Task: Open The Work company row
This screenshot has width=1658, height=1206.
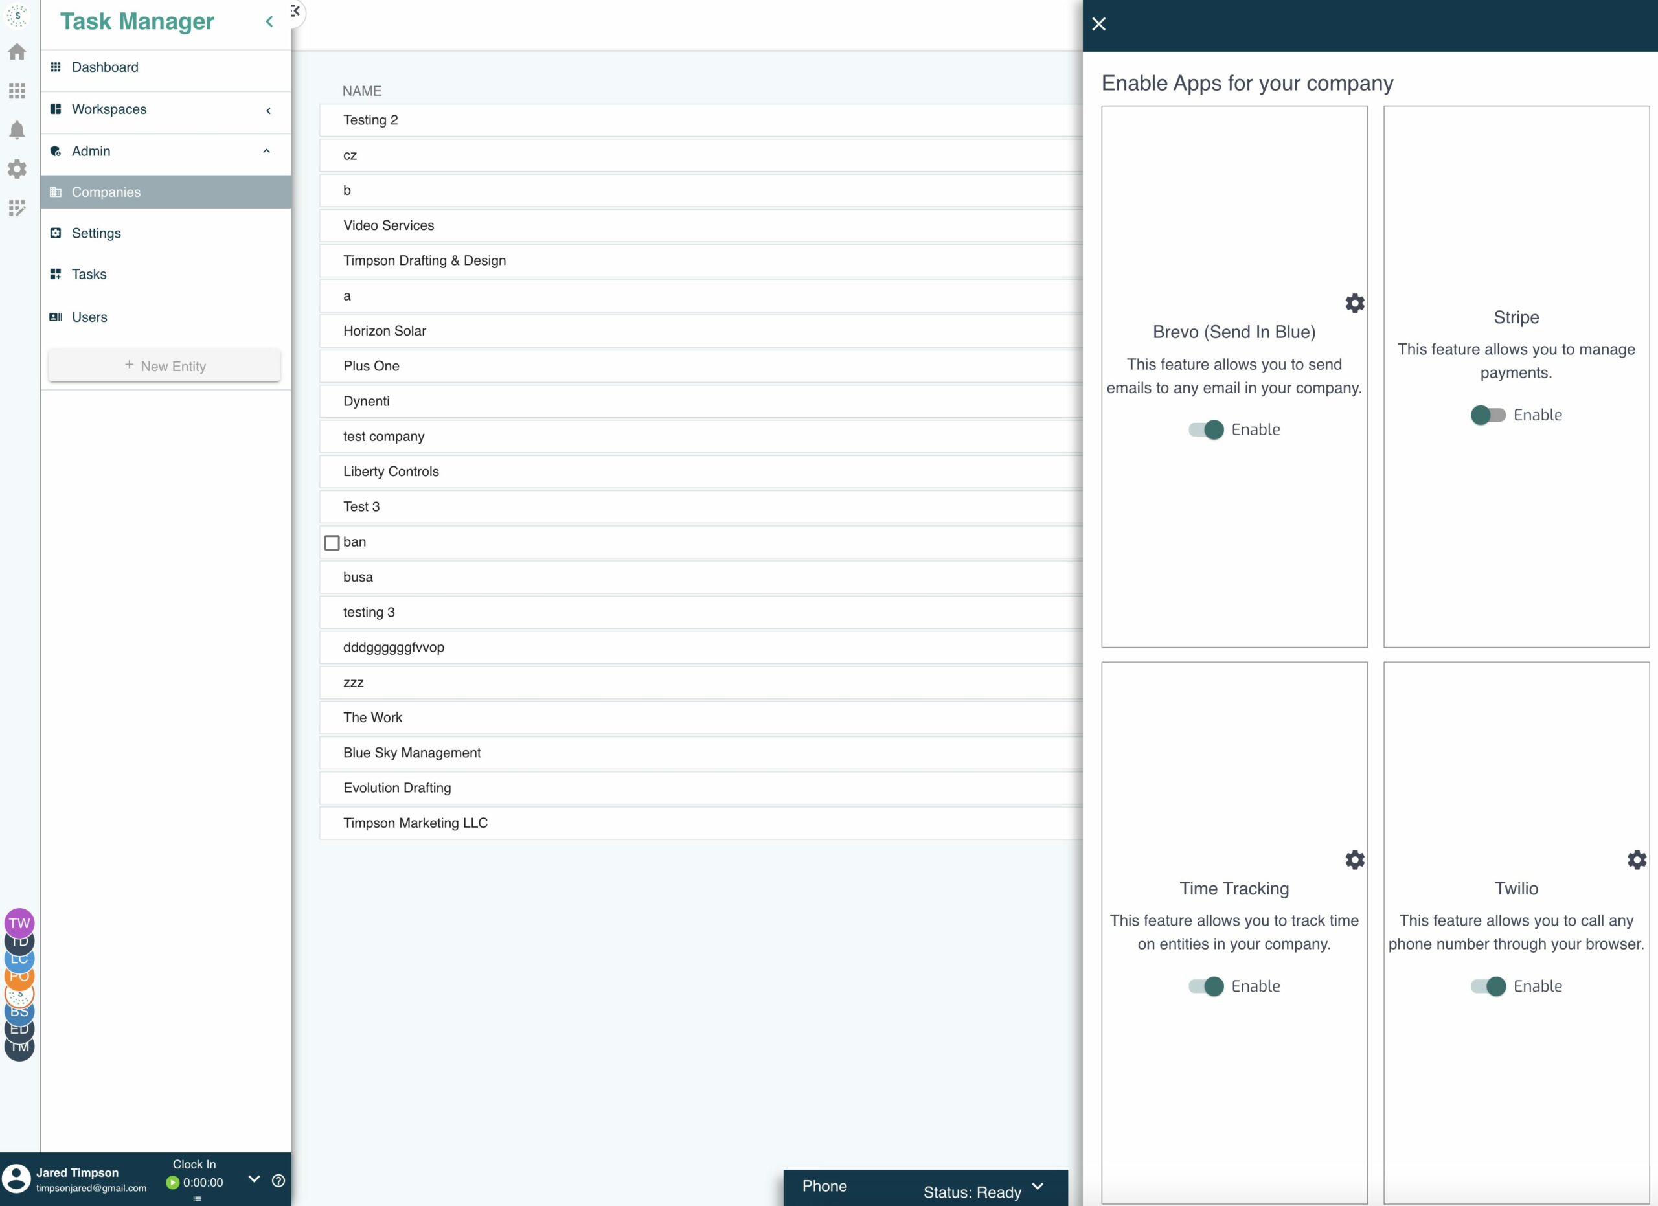Action: point(701,718)
